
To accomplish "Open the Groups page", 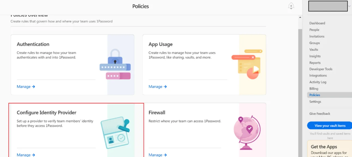I will (x=314, y=43).
